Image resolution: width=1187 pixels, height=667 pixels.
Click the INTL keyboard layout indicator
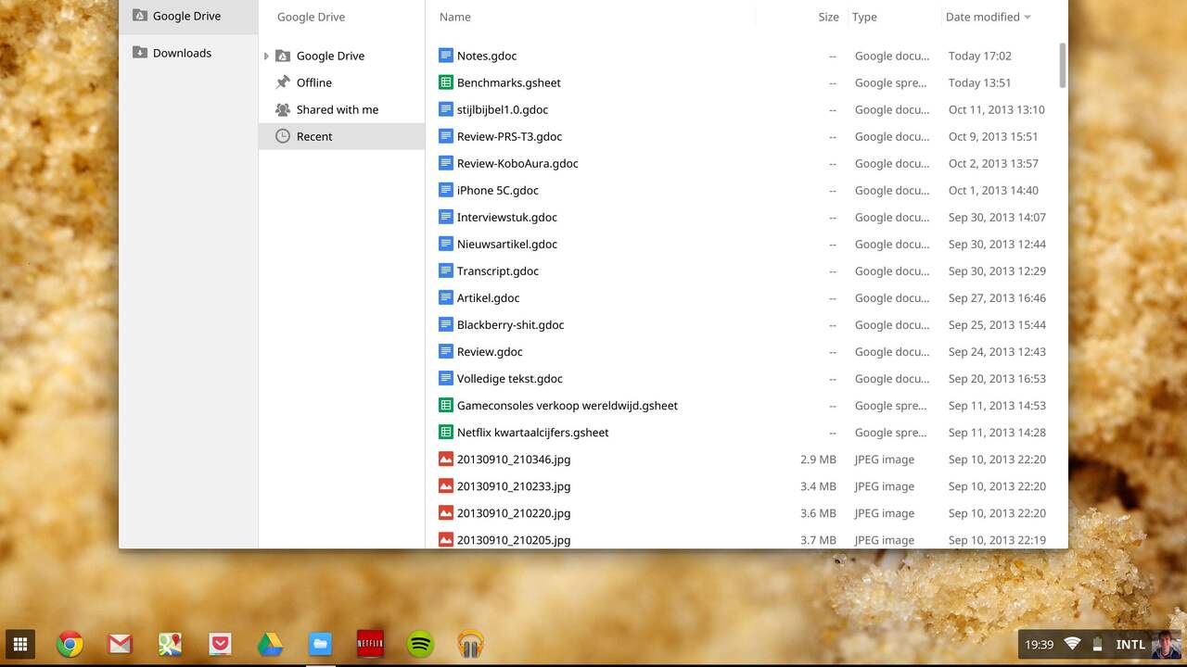click(x=1130, y=644)
